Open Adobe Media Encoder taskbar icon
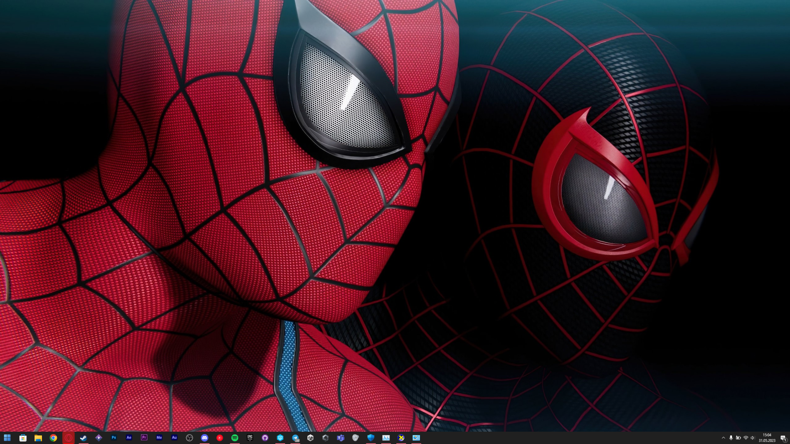Screen dimensions: 790x444 click(x=159, y=438)
